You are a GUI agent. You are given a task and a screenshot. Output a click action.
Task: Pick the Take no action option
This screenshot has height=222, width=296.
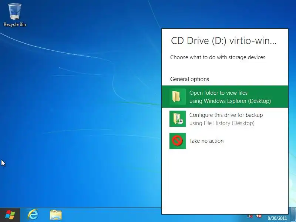click(x=225, y=141)
